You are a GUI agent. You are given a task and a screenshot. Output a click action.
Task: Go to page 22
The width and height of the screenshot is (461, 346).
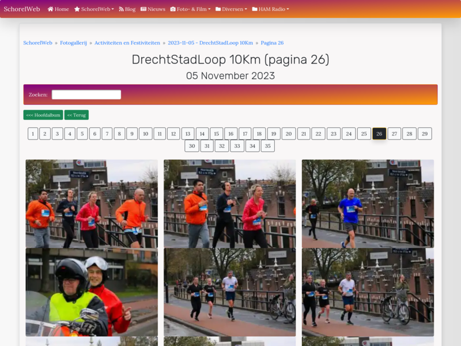tap(319, 134)
